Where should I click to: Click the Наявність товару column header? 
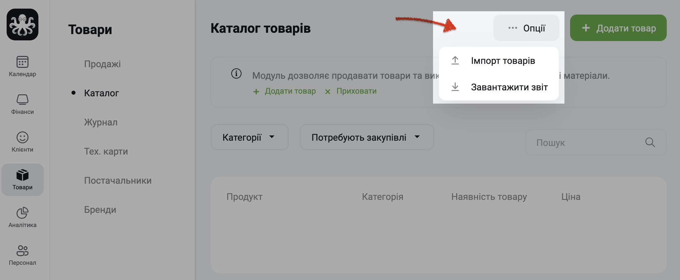[x=489, y=197]
